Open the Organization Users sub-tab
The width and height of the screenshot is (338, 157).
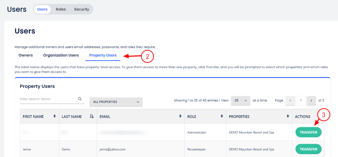click(x=61, y=55)
